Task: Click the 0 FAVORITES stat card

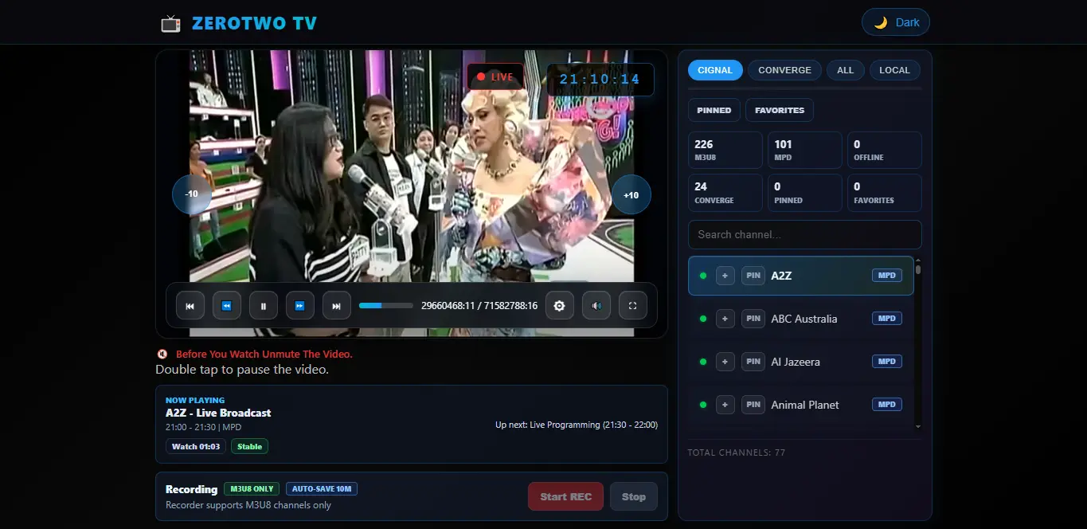Action: pyautogui.click(x=885, y=193)
